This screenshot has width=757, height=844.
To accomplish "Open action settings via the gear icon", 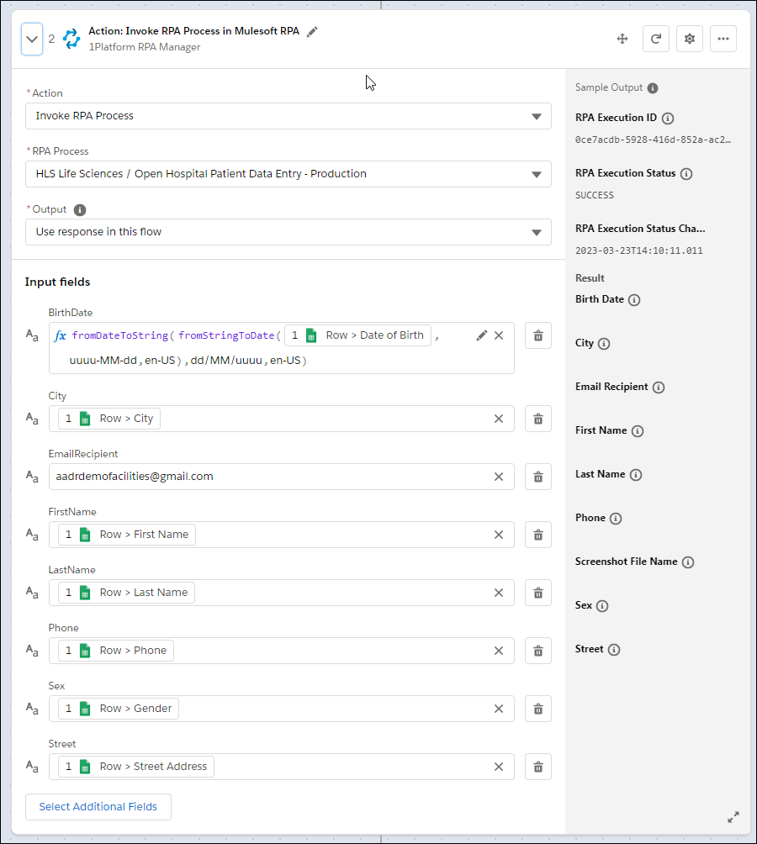I will 689,39.
